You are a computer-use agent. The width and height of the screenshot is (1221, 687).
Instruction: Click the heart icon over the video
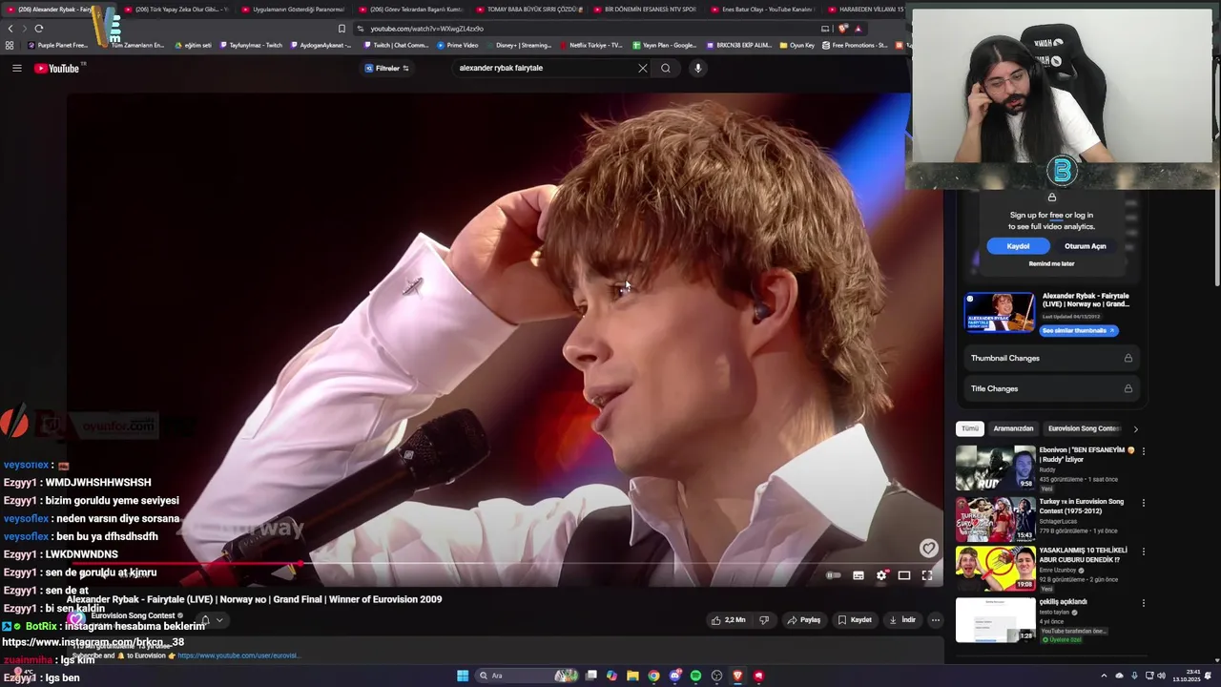tap(928, 548)
